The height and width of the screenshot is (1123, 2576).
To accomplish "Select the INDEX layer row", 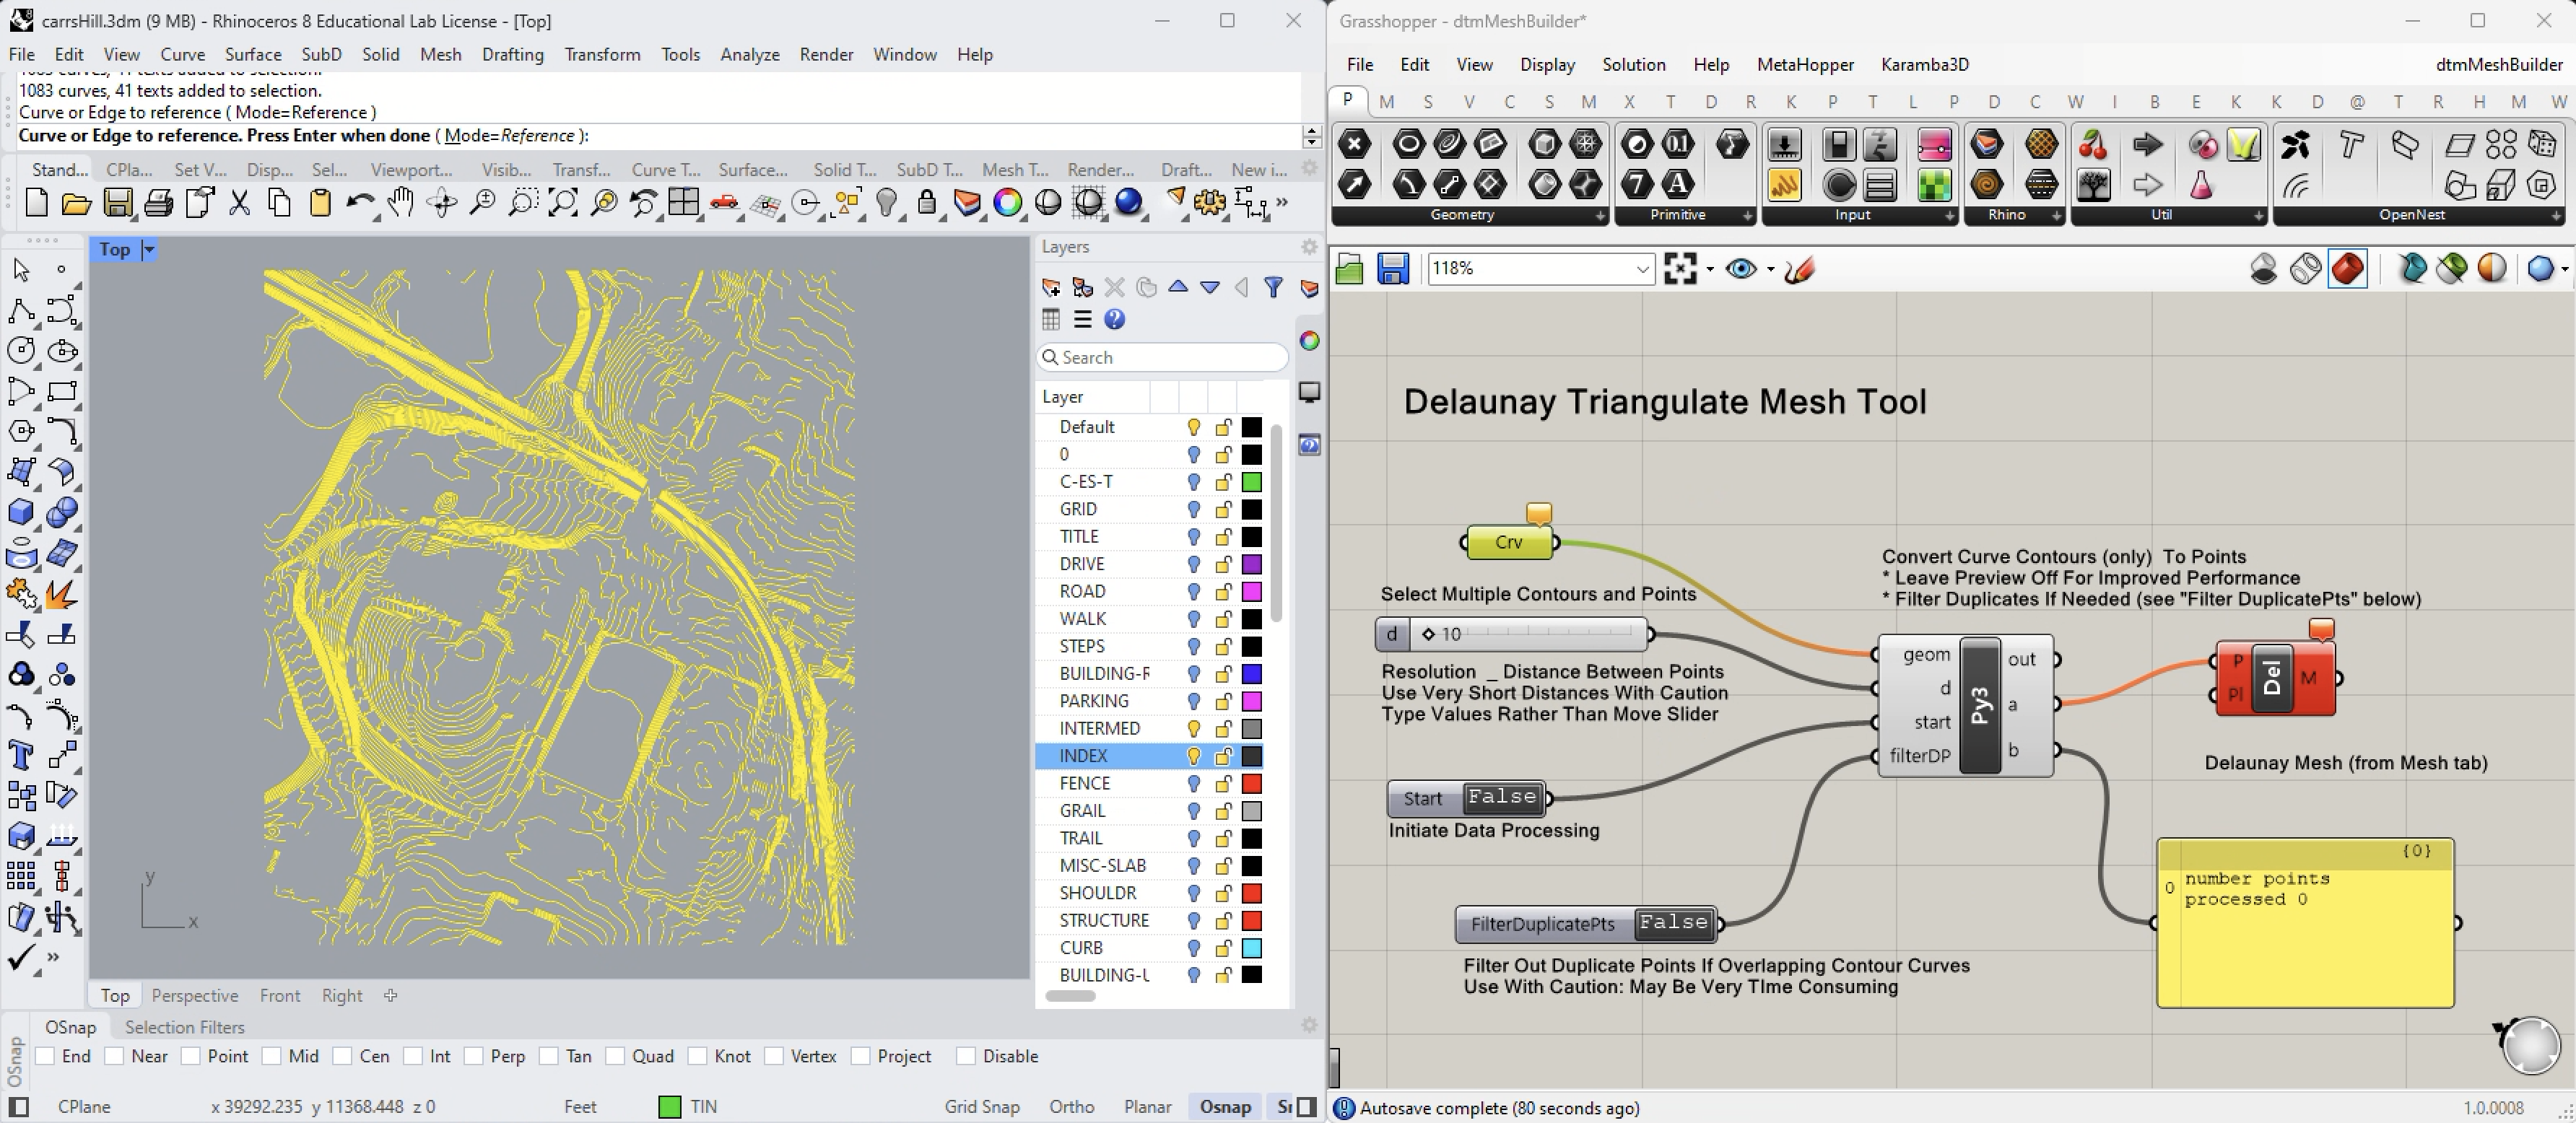I will tap(1150, 755).
